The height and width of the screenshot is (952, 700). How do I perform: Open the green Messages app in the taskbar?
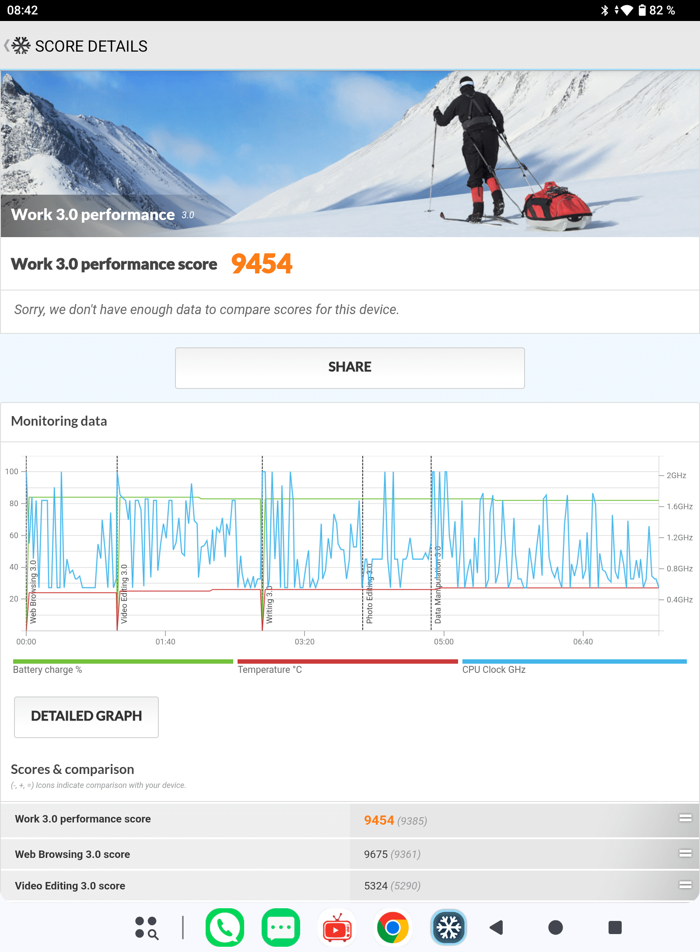281,927
